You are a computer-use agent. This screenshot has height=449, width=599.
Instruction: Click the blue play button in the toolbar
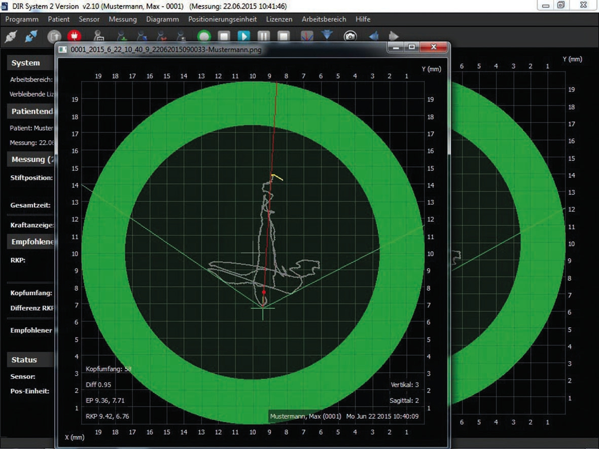244,36
